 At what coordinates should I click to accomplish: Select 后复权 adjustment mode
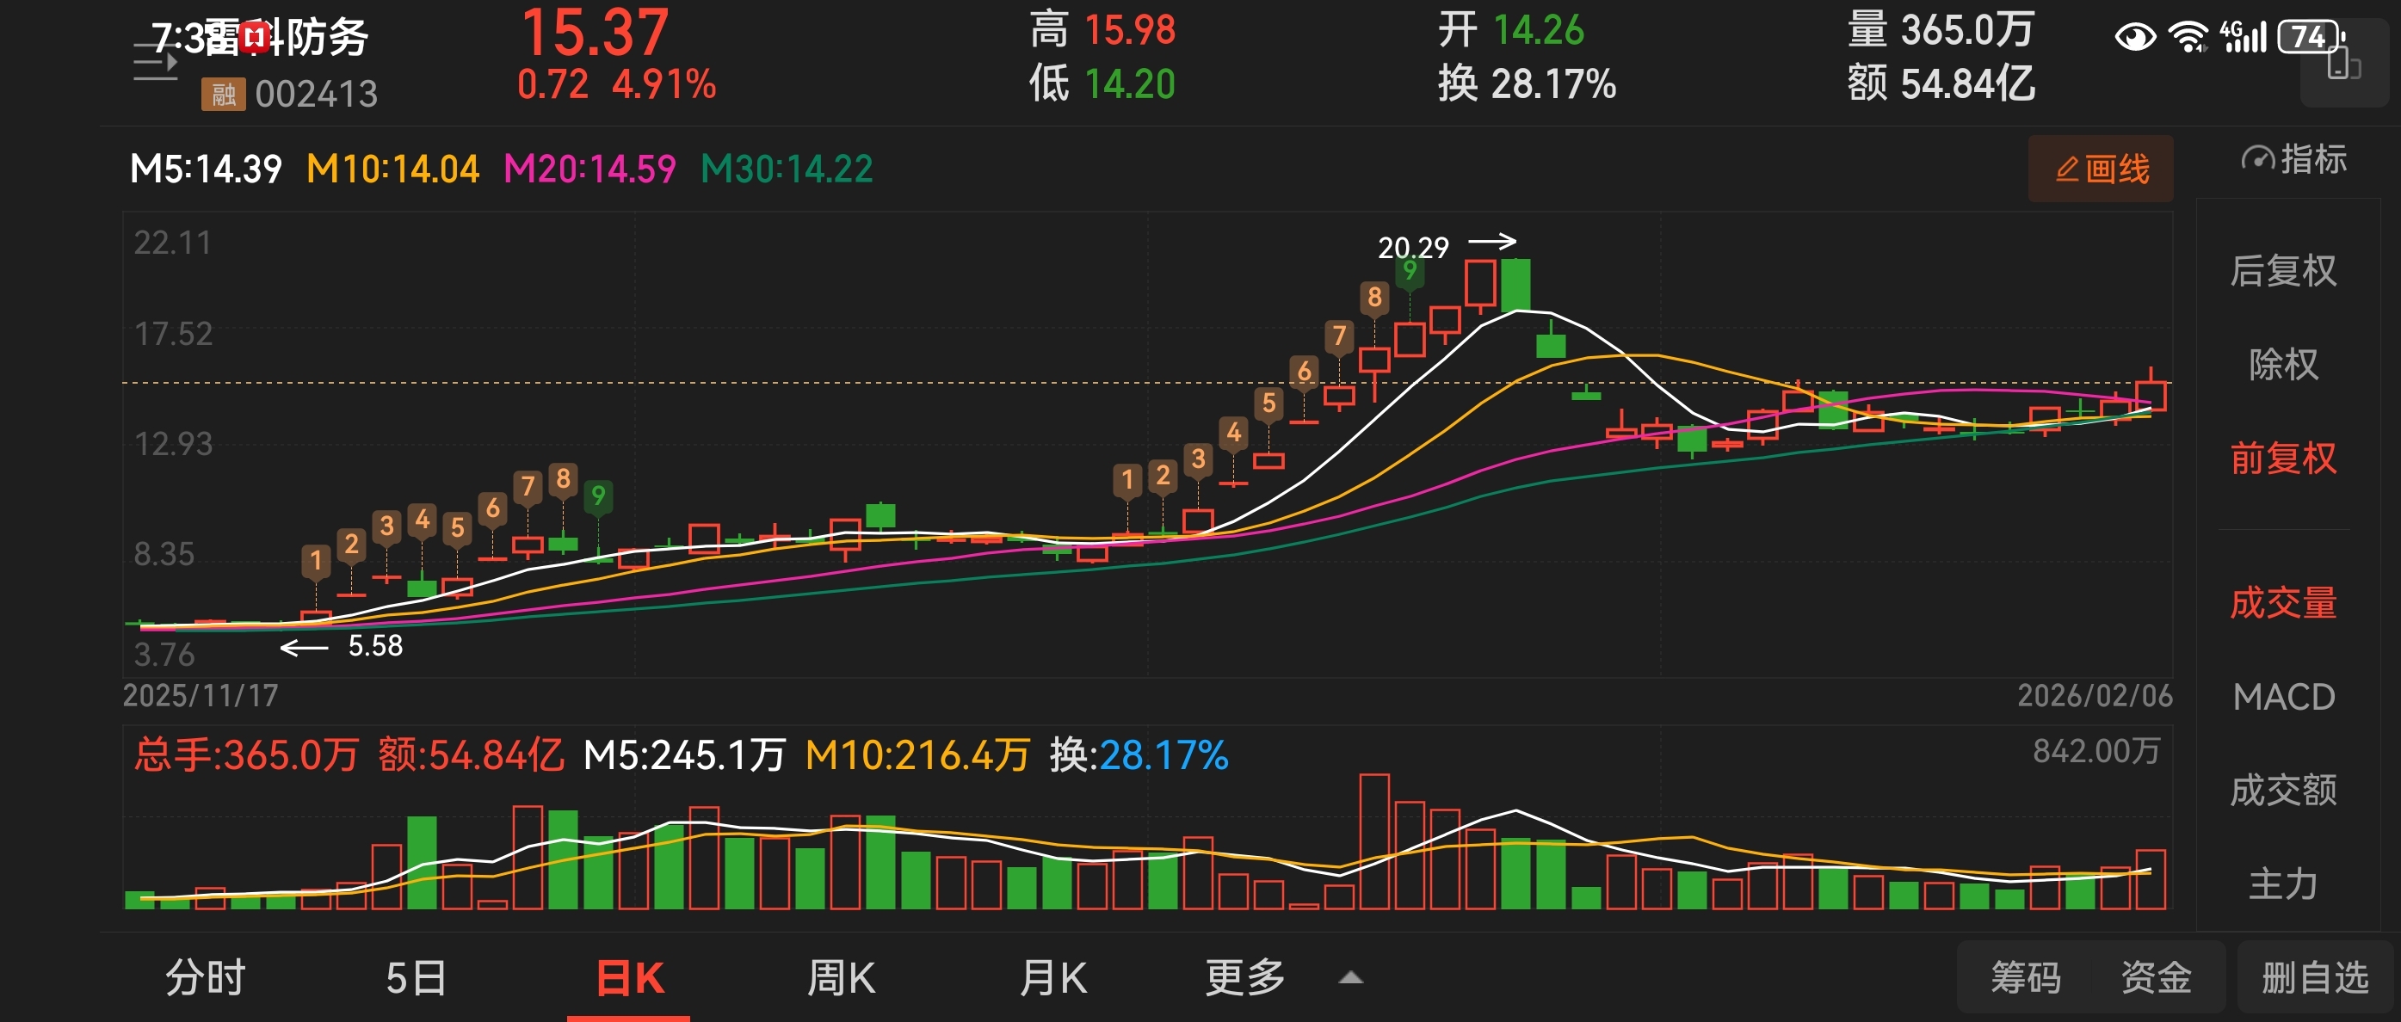pyautogui.click(x=2282, y=271)
